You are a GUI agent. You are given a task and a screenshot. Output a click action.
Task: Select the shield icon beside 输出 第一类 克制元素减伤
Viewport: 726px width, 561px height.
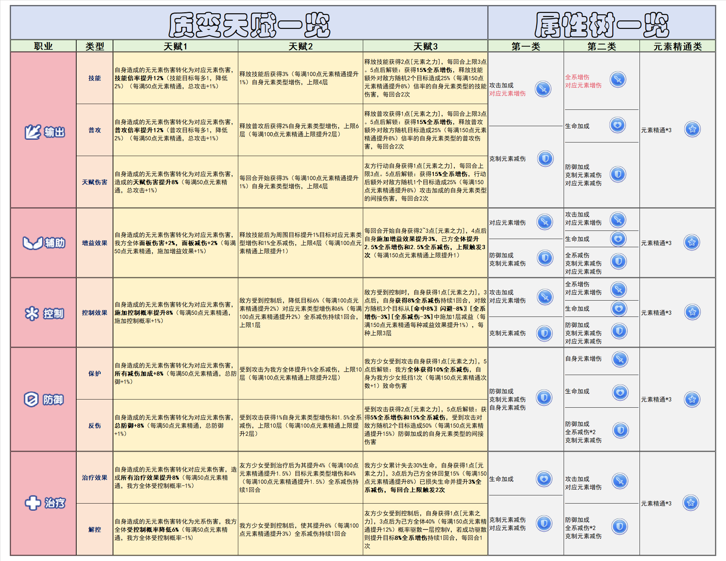click(545, 158)
